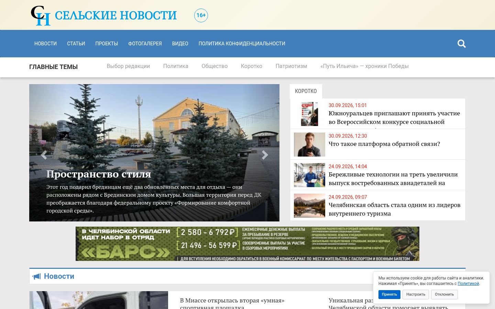
Task: Open the Пространство стиля slide headline
Action: 99,174
